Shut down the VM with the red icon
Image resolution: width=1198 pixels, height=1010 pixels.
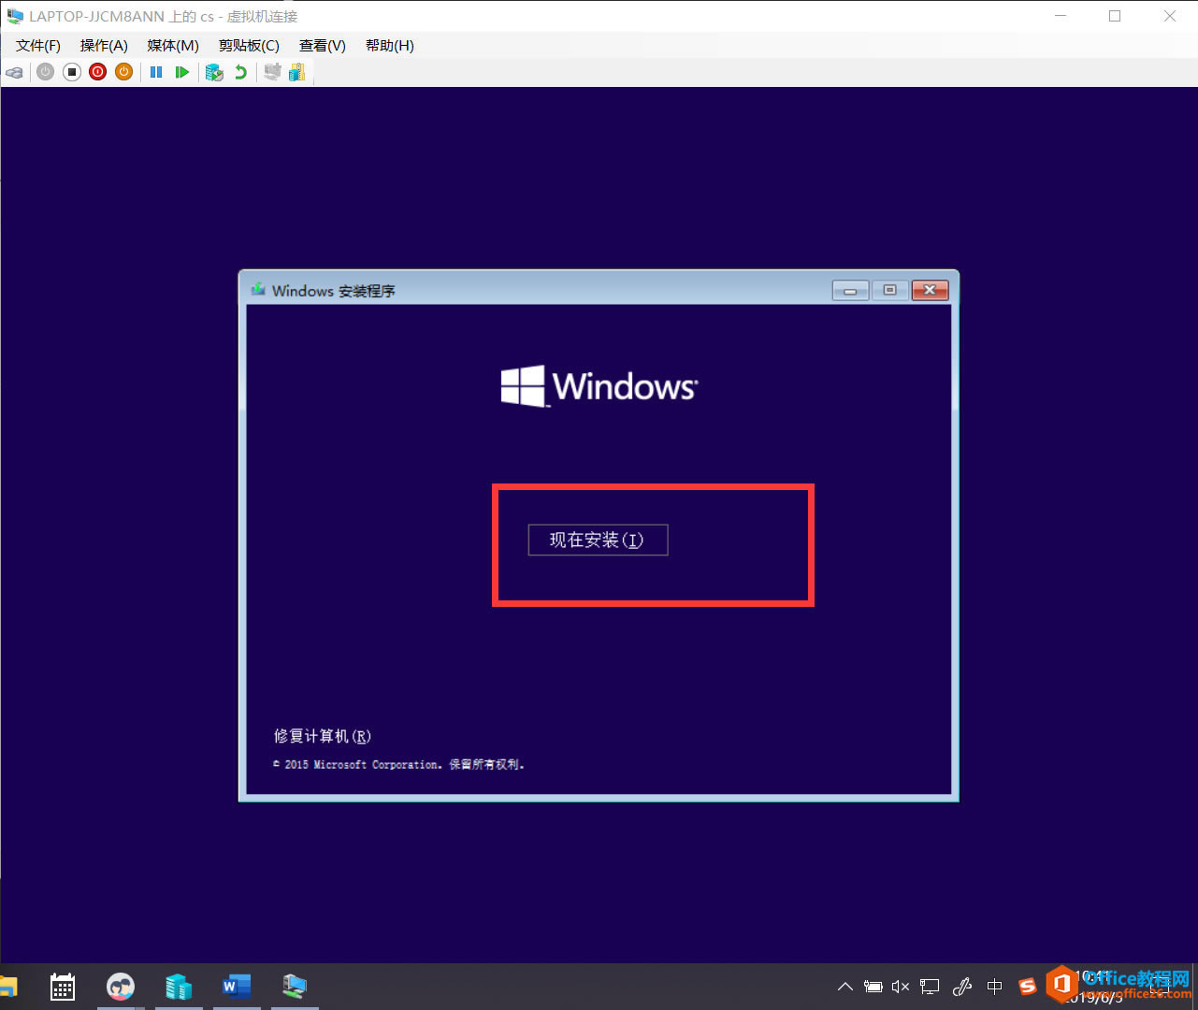[98, 72]
